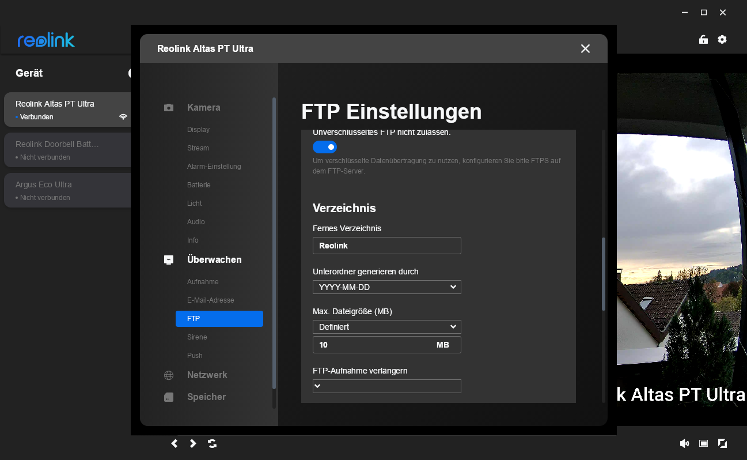Open app settings via the gear icon
Screen dimensions: 747x460
tap(722, 40)
